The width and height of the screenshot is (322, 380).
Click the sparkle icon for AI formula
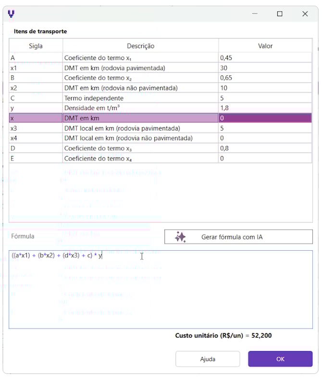(180, 237)
